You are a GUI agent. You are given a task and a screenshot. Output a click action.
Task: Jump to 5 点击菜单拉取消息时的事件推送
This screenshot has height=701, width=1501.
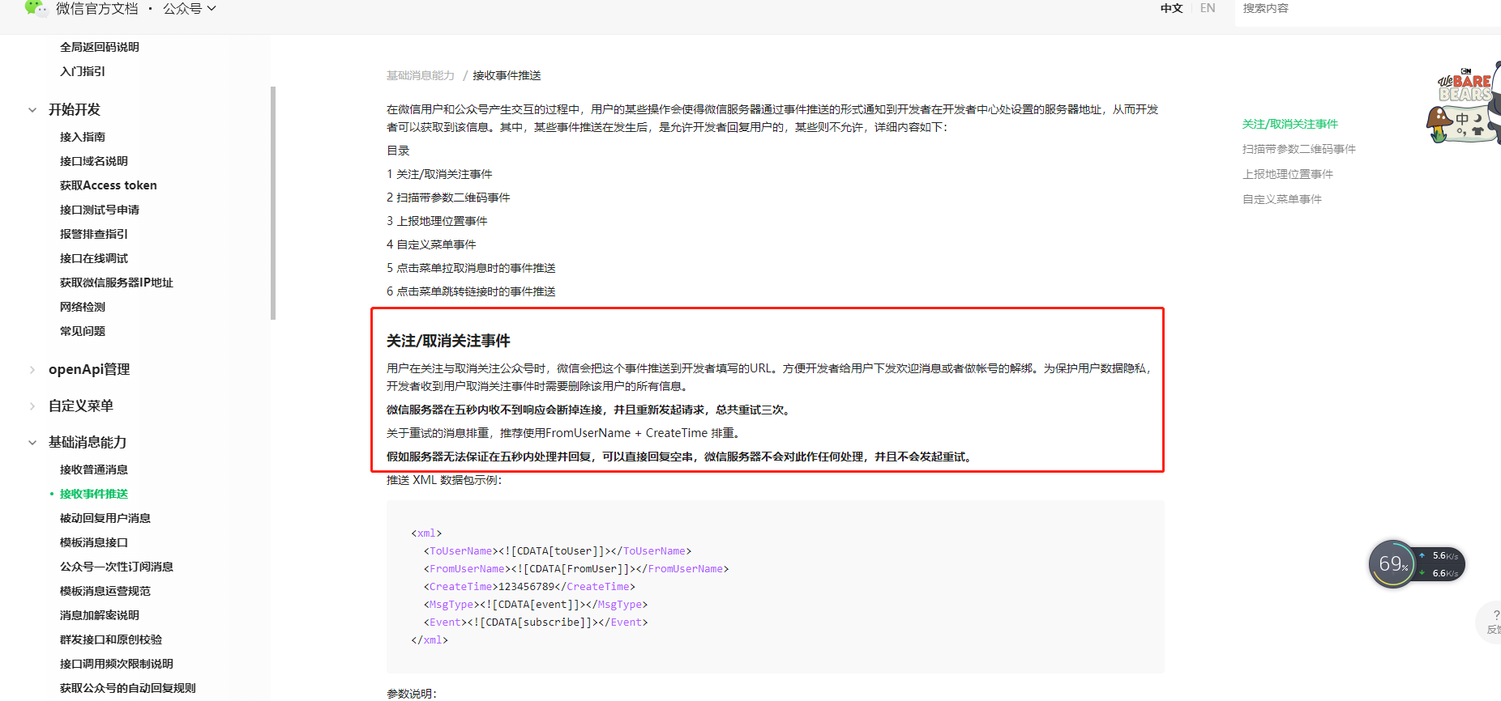pyautogui.click(x=471, y=268)
